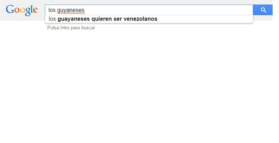Click the word 'Intro' in the hint below
Image resolution: width=279 pixels, height=143 pixels.
[x=65, y=28]
